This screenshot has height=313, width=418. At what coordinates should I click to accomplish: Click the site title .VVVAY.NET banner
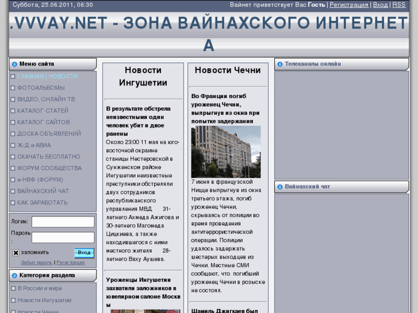(x=209, y=34)
